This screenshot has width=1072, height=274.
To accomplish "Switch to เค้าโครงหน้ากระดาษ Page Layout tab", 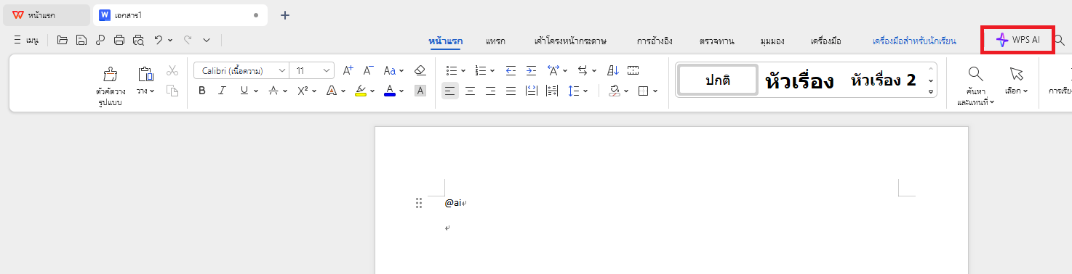I will pyautogui.click(x=570, y=41).
